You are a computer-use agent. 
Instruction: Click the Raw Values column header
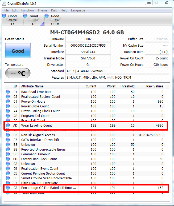tap(151, 86)
